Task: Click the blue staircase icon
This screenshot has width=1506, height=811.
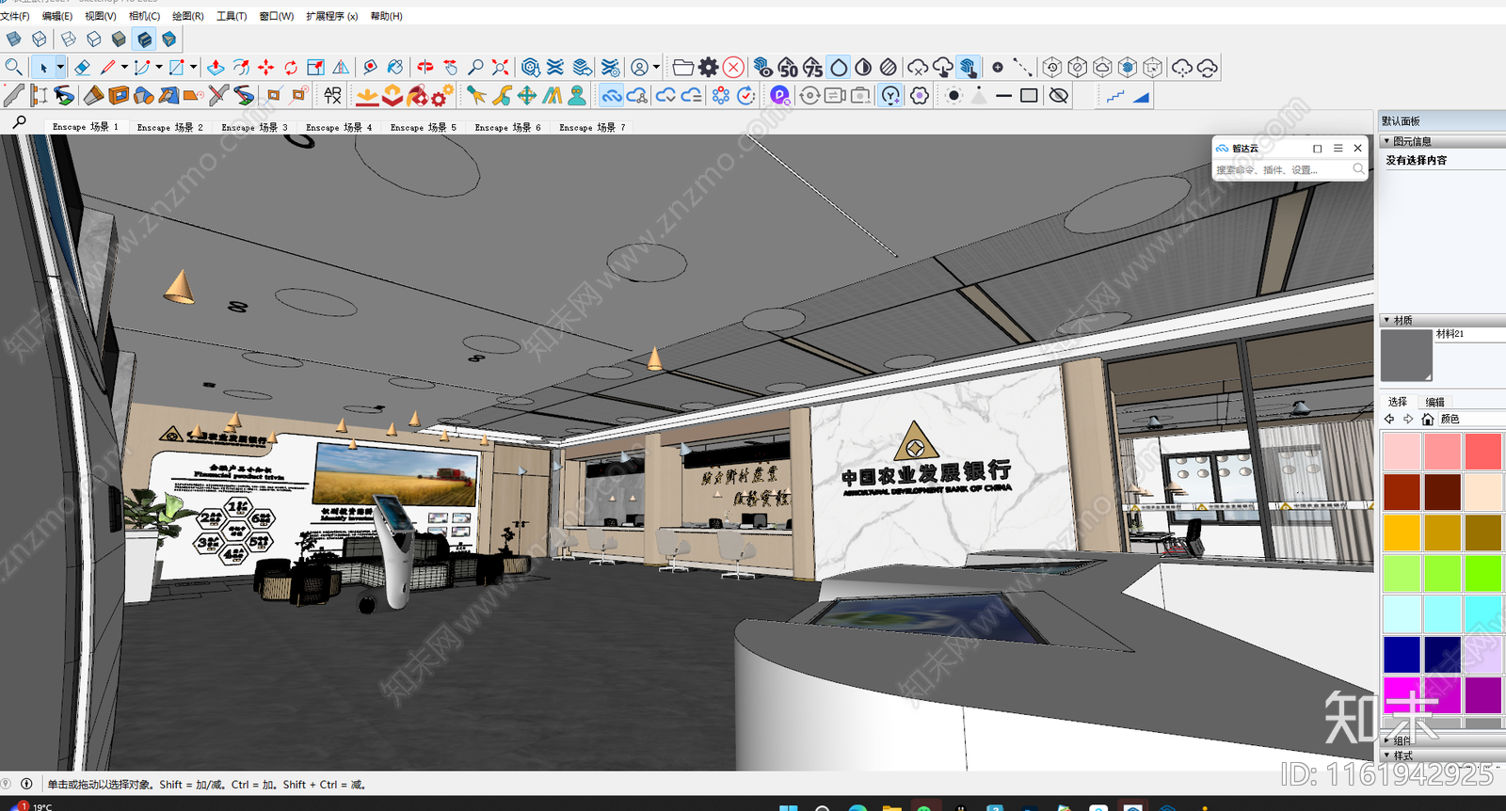Action: [1115, 96]
